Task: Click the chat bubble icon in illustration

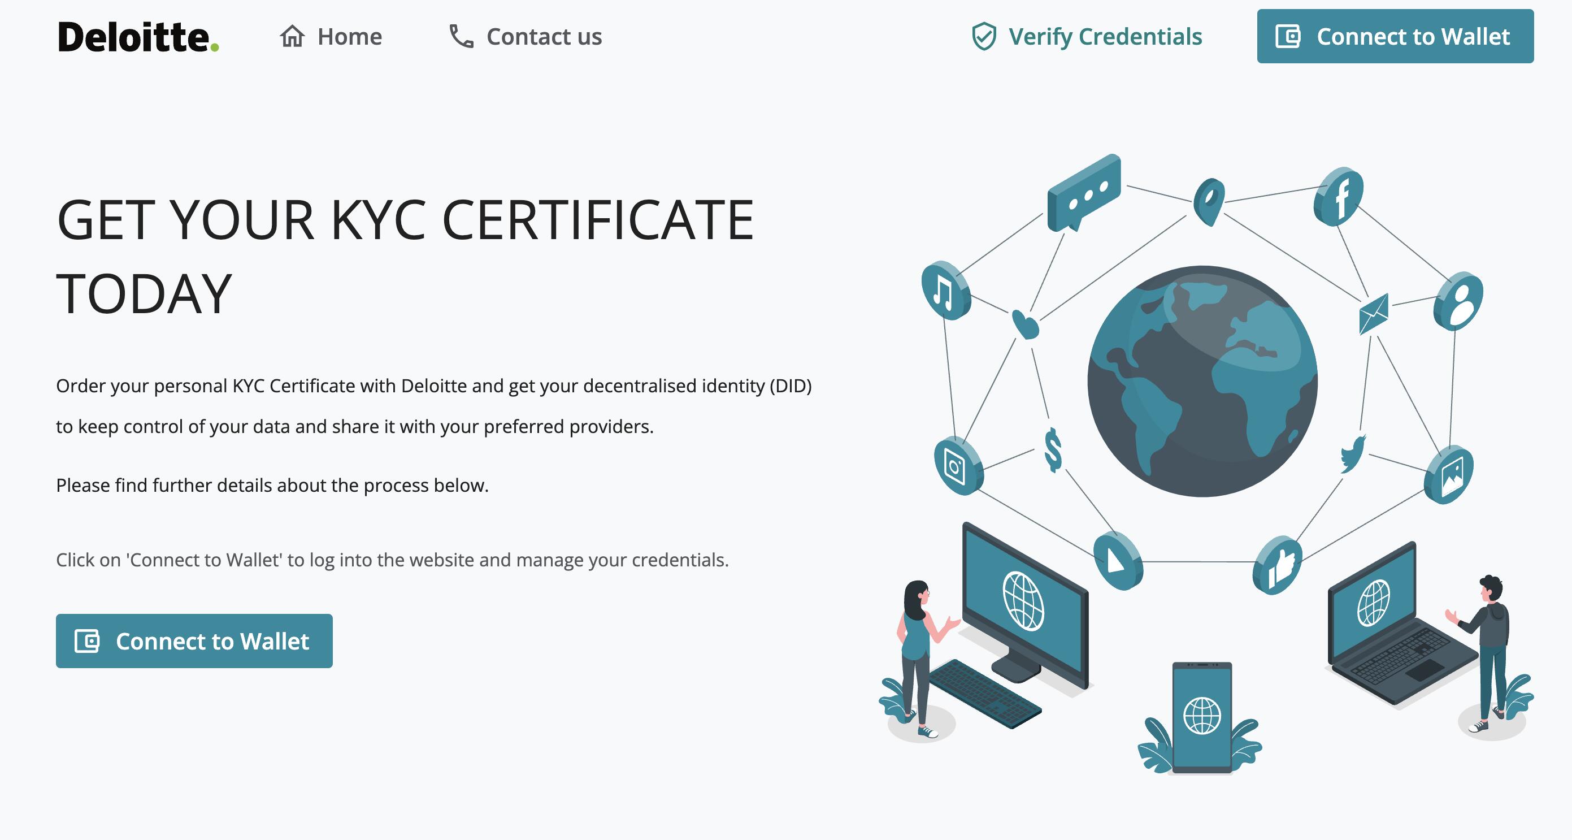Action: tap(1084, 192)
